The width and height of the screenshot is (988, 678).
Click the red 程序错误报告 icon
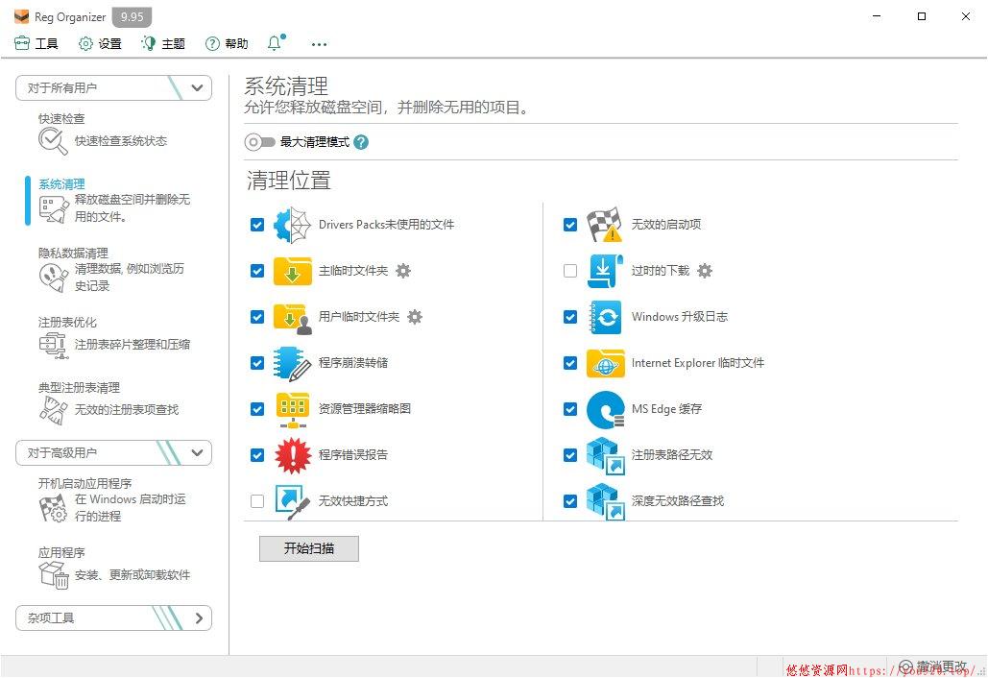pyautogui.click(x=292, y=455)
